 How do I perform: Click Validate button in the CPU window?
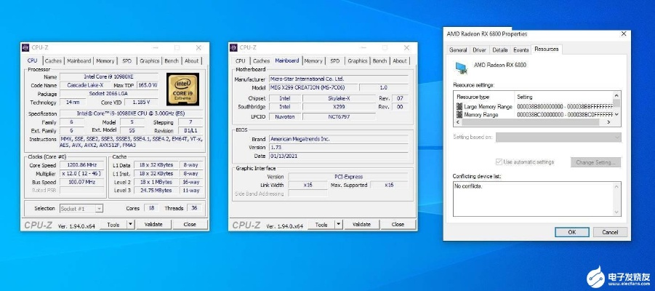(x=154, y=225)
